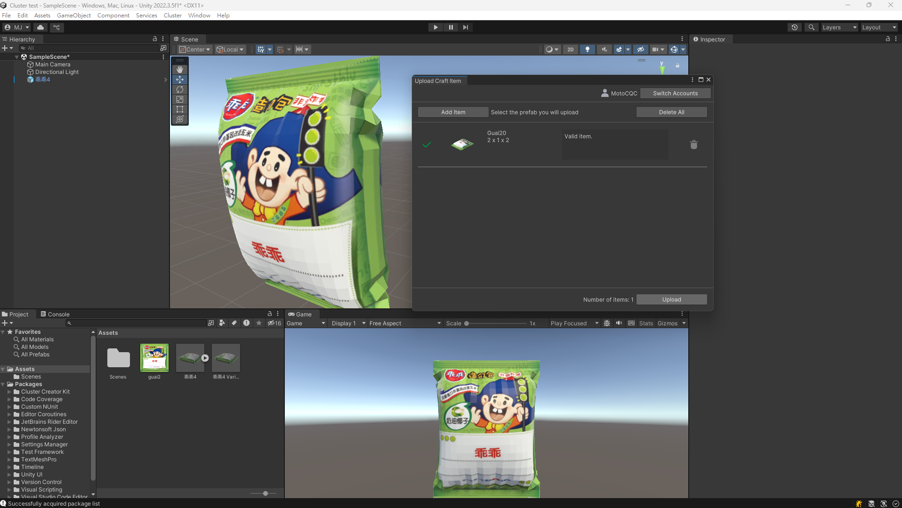Select Directional Light in Hierarchy
The height and width of the screenshot is (508, 902).
pyautogui.click(x=56, y=72)
